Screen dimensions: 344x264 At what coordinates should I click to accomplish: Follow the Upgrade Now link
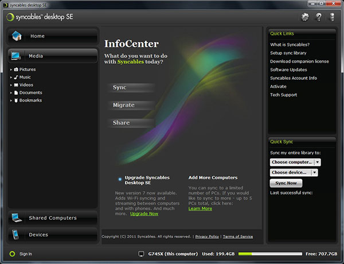point(144,213)
